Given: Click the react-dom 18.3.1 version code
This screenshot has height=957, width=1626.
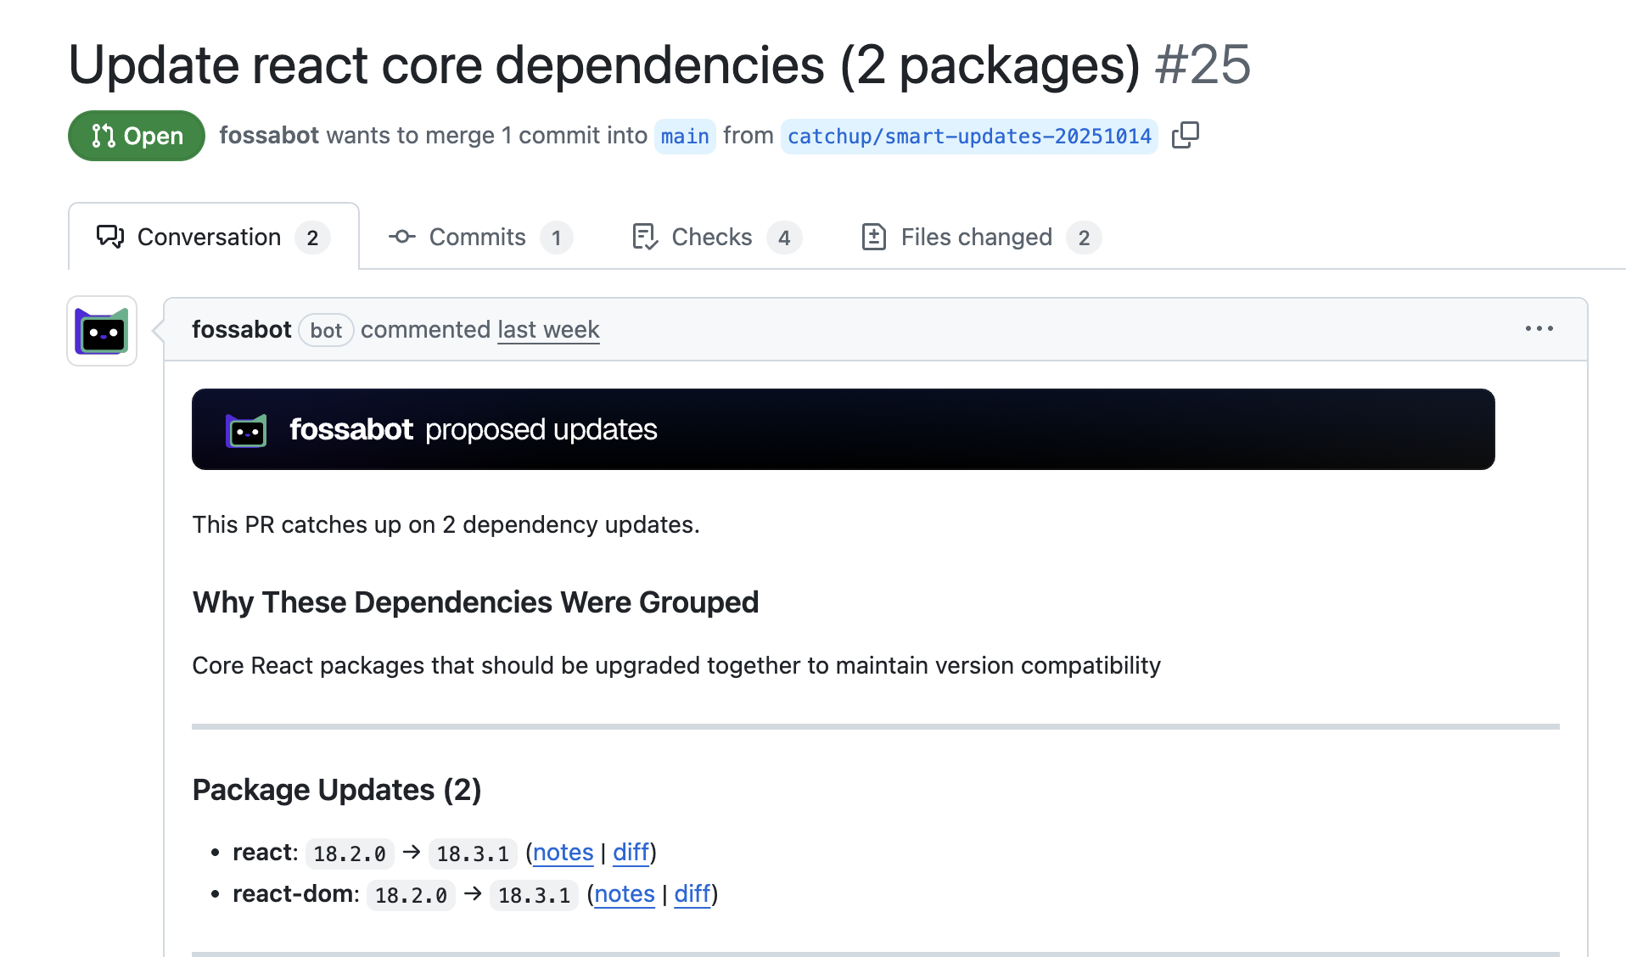Looking at the screenshot, I should point(534,894).
